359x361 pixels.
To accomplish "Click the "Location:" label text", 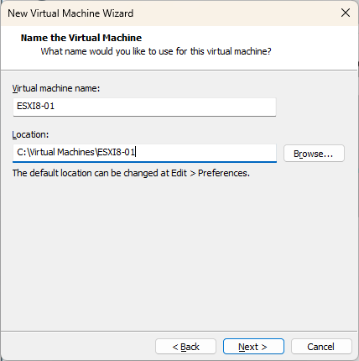I will [30, 134].
